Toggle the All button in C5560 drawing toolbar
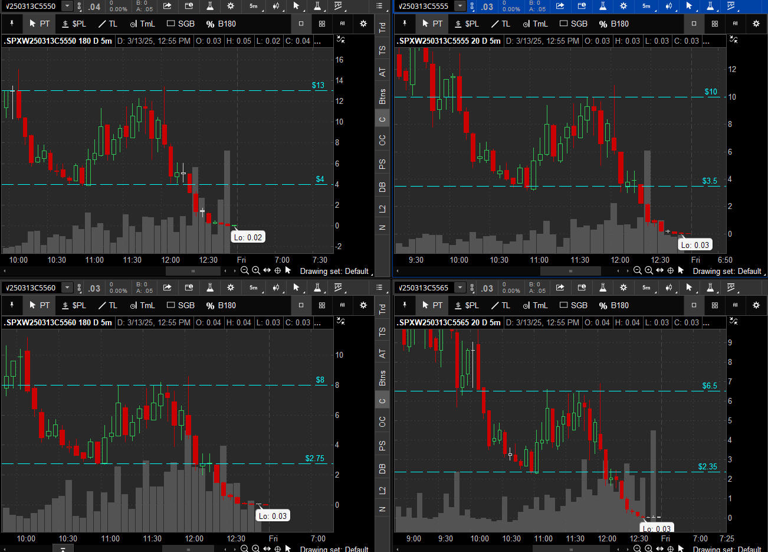Viewport: 768px width, 552px height. point(342,305)
